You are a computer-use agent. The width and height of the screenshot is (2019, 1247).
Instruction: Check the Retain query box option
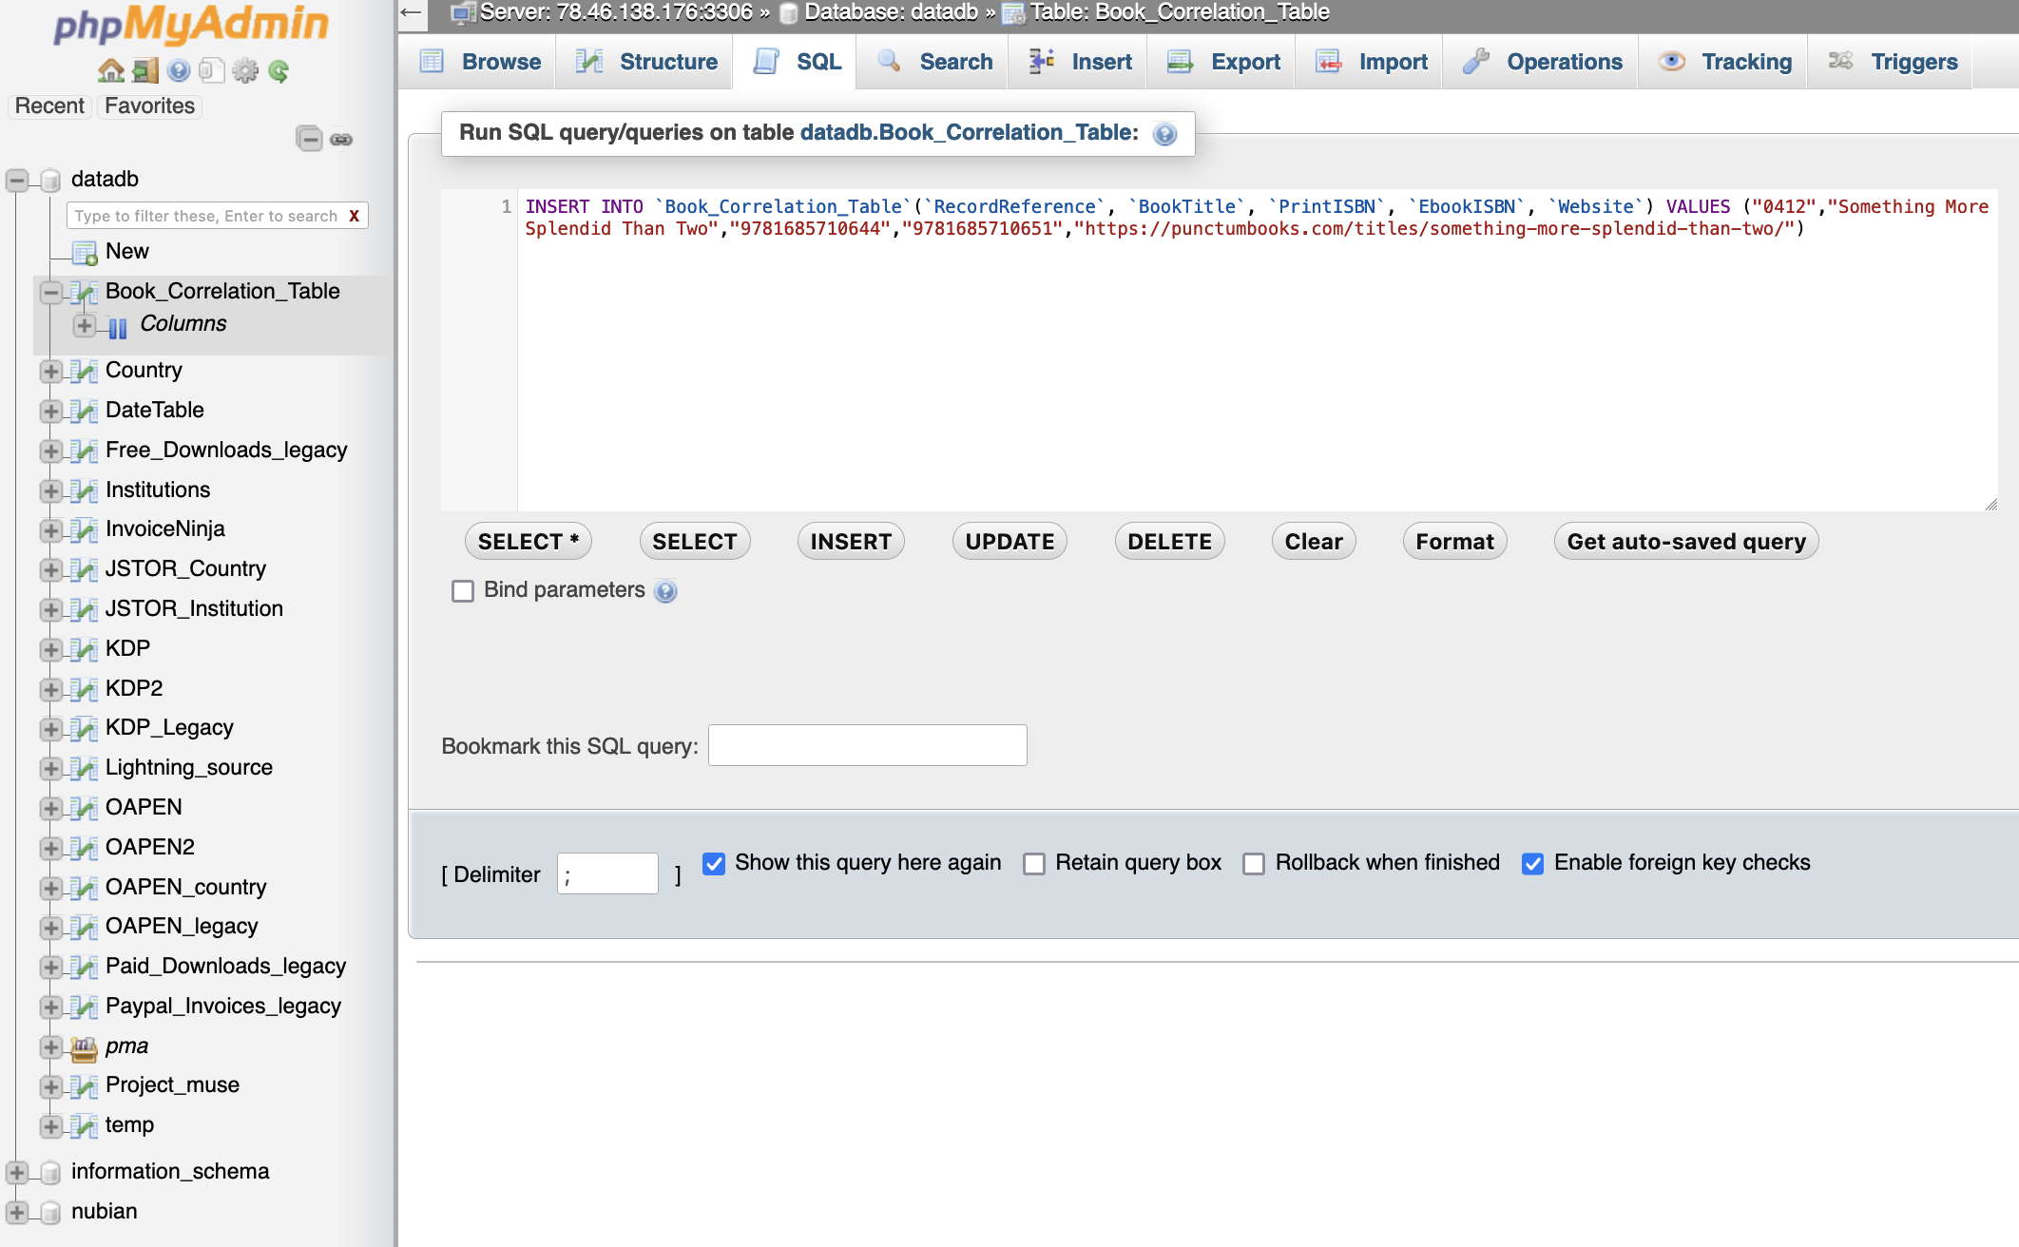[x=1034, y=863]
